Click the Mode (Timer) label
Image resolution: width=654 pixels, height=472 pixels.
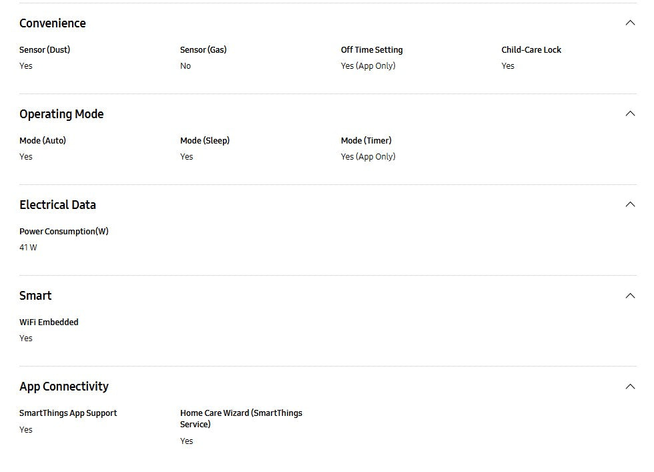(366, 141)
